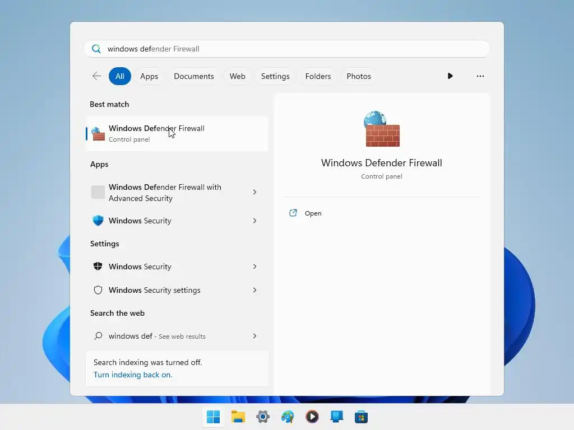This screenshot has width=574, height=430.
Task: Expand the Windows Security settings chevron
Action: point(255,290)
